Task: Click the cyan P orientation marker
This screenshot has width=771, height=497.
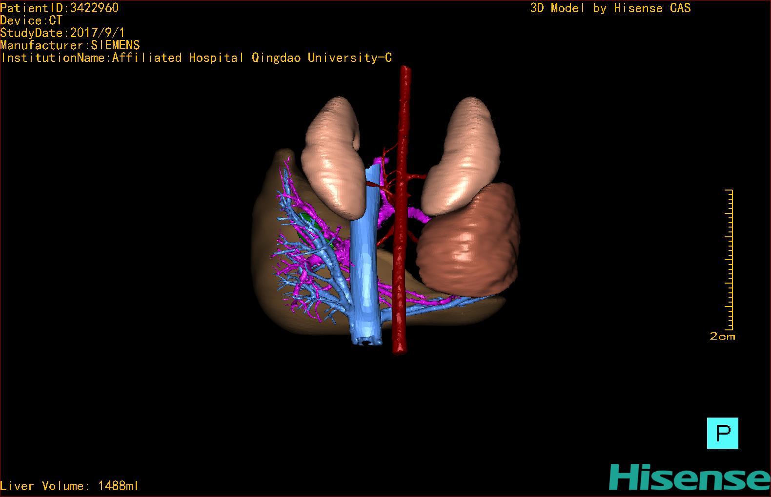Action: (722, 433)
